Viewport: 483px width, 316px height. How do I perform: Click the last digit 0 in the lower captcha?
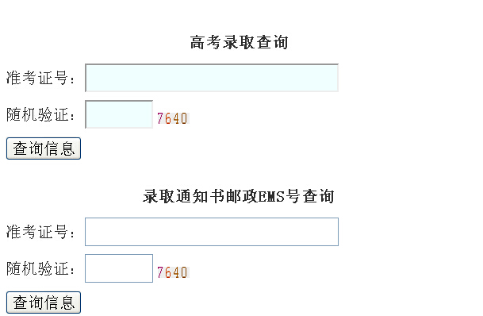184,272
